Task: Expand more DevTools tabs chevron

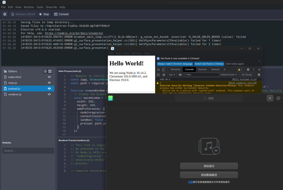Action: pos(225,69)
